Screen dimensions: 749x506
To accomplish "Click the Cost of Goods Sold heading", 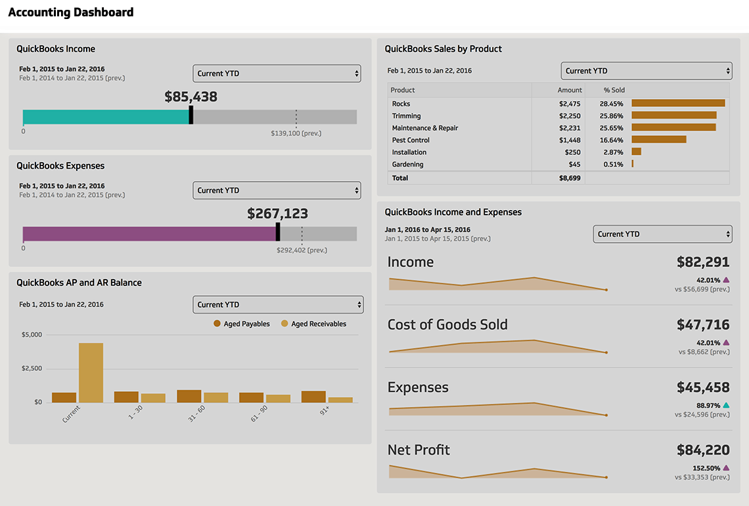I will click(447, 325).
